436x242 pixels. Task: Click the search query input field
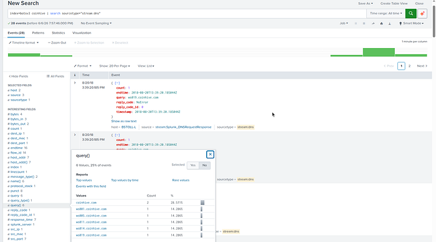tap(187, 13)
